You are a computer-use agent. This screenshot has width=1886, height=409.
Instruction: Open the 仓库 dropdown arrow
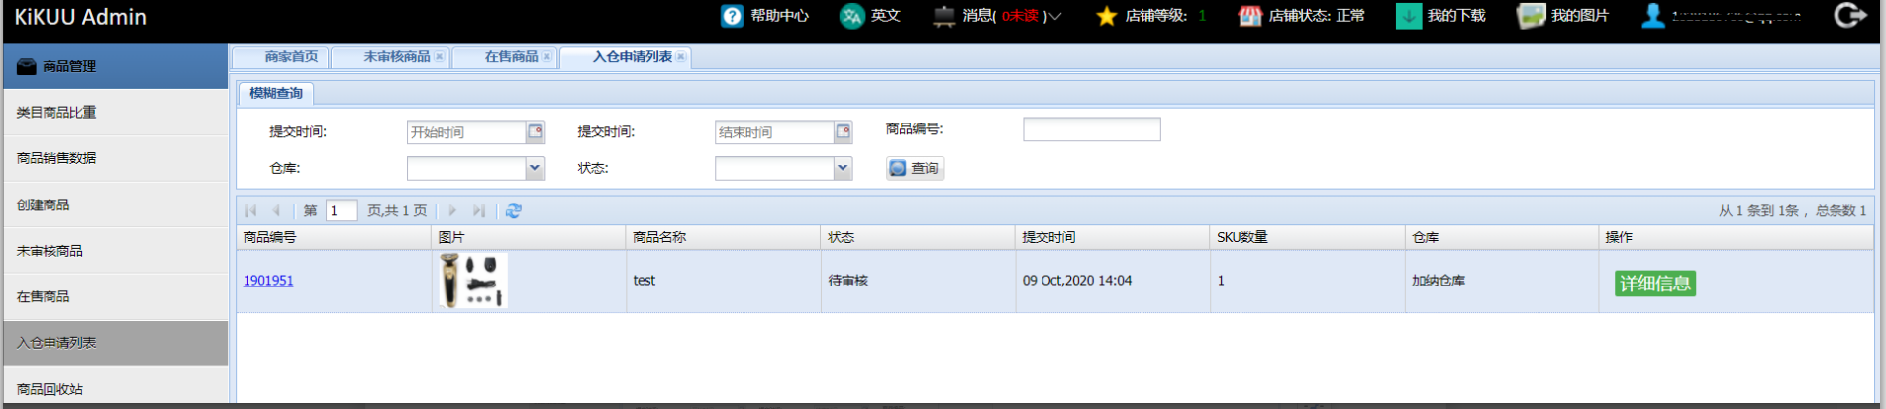click(x=535, y=168)
